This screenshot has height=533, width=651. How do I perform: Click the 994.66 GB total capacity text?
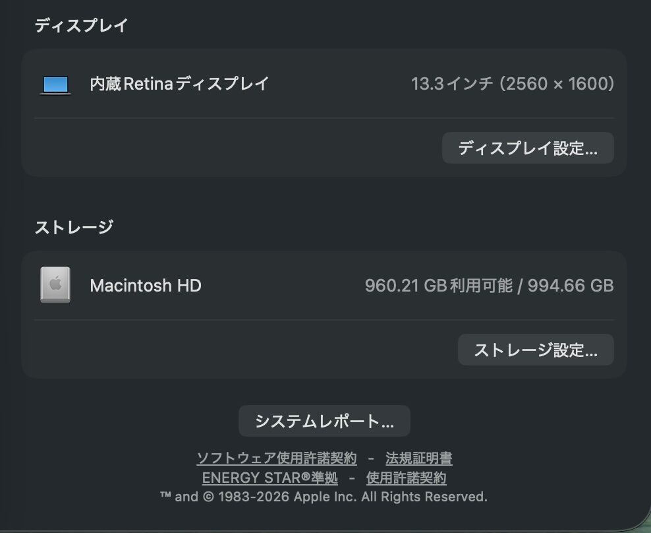pyautogui.click(x=571, y=286)
